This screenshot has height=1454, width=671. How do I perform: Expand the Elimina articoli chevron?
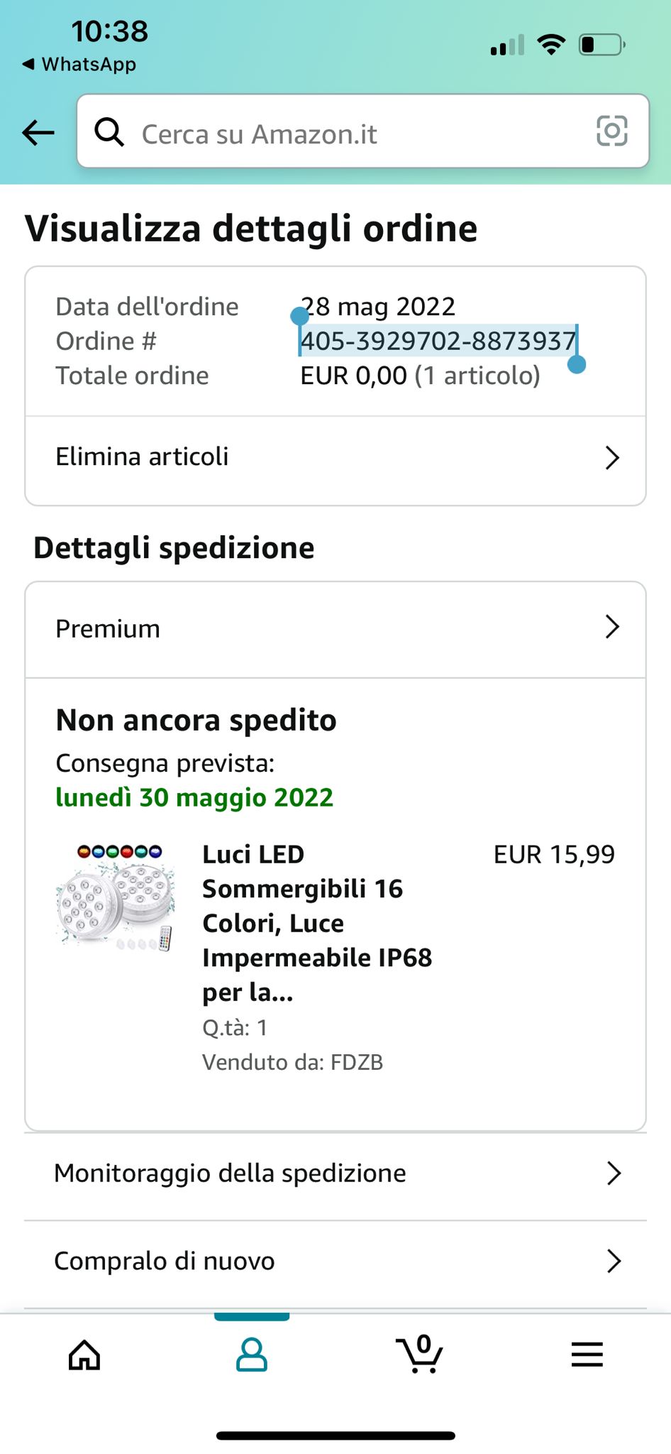(x=612, y=458)
